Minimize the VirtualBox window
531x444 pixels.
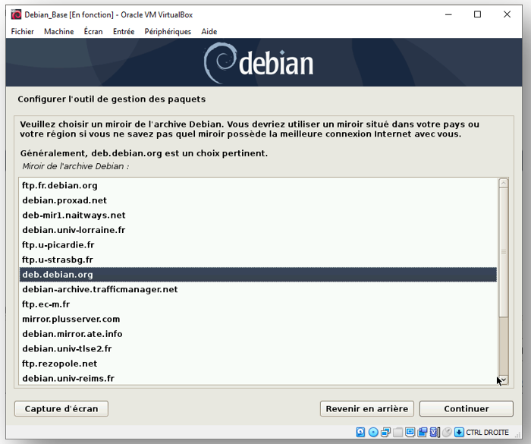[448, 14]
